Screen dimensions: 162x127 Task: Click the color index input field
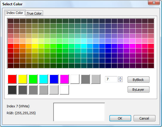[111, 79]
